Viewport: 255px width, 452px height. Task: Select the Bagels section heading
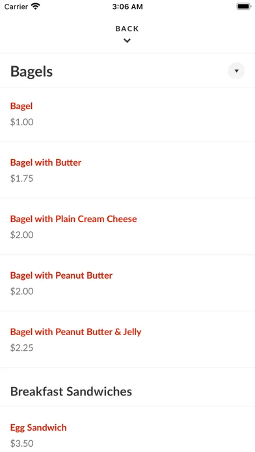pyautogui.click(x=31, y=71)
